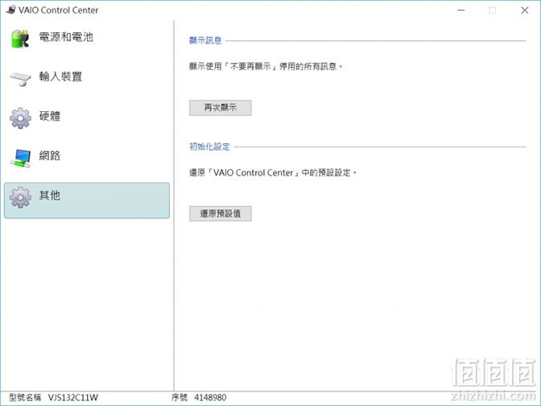Image resolution: width=541 pixels, height=406 pixels.
Task: Select the 其他 category label
Action: 50,195
